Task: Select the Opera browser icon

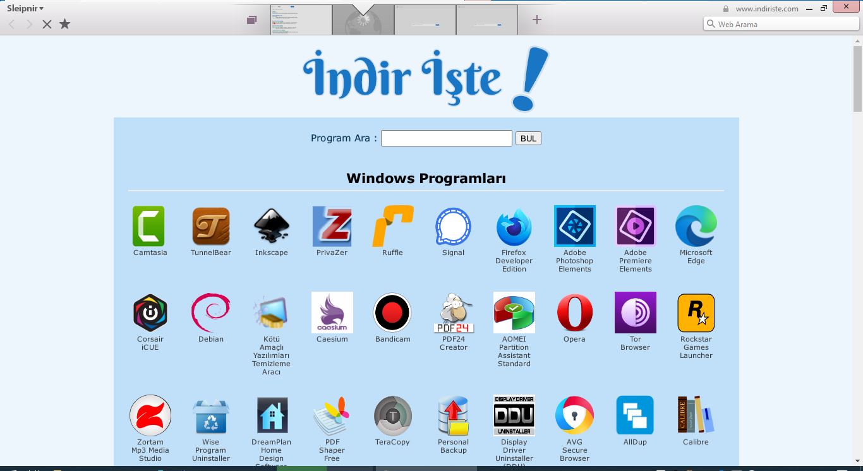Action: [575, 313]
